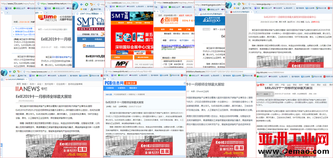Open 资讯 in big-bit navigation bar
333x158 pixels.
click(x=277, y=85)
